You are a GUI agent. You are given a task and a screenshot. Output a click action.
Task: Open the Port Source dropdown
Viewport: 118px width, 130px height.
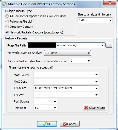click(55, 102)
